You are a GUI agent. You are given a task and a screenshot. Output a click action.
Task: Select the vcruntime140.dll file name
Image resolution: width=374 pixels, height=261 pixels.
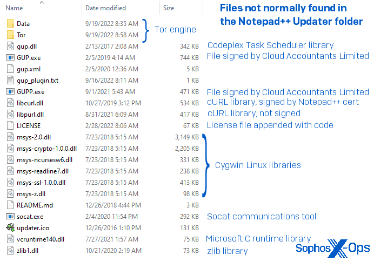[x=41, y=239]
